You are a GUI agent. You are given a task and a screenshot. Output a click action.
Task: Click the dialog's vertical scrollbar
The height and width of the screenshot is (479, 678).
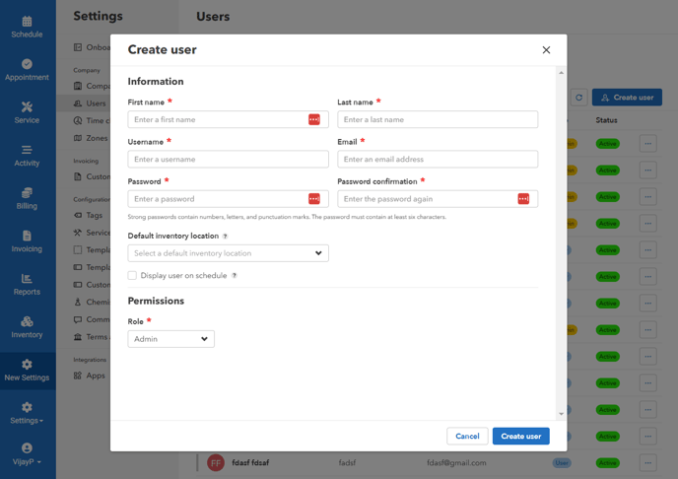tap(562, 243)
